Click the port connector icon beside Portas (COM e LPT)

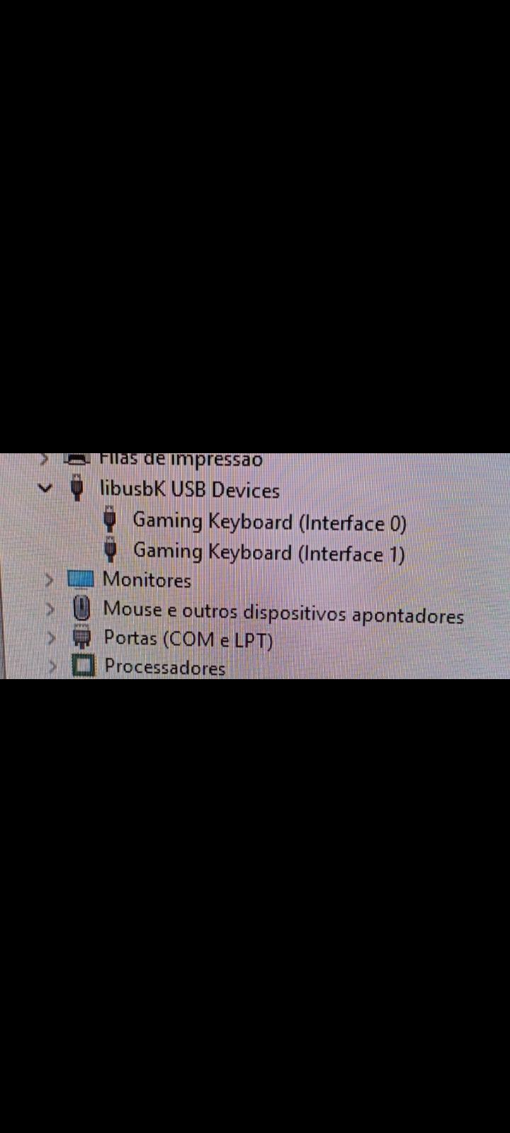[x=83, y=638]
